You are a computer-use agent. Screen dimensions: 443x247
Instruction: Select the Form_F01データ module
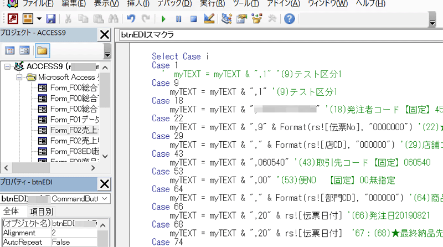click(x=75, y=120)
